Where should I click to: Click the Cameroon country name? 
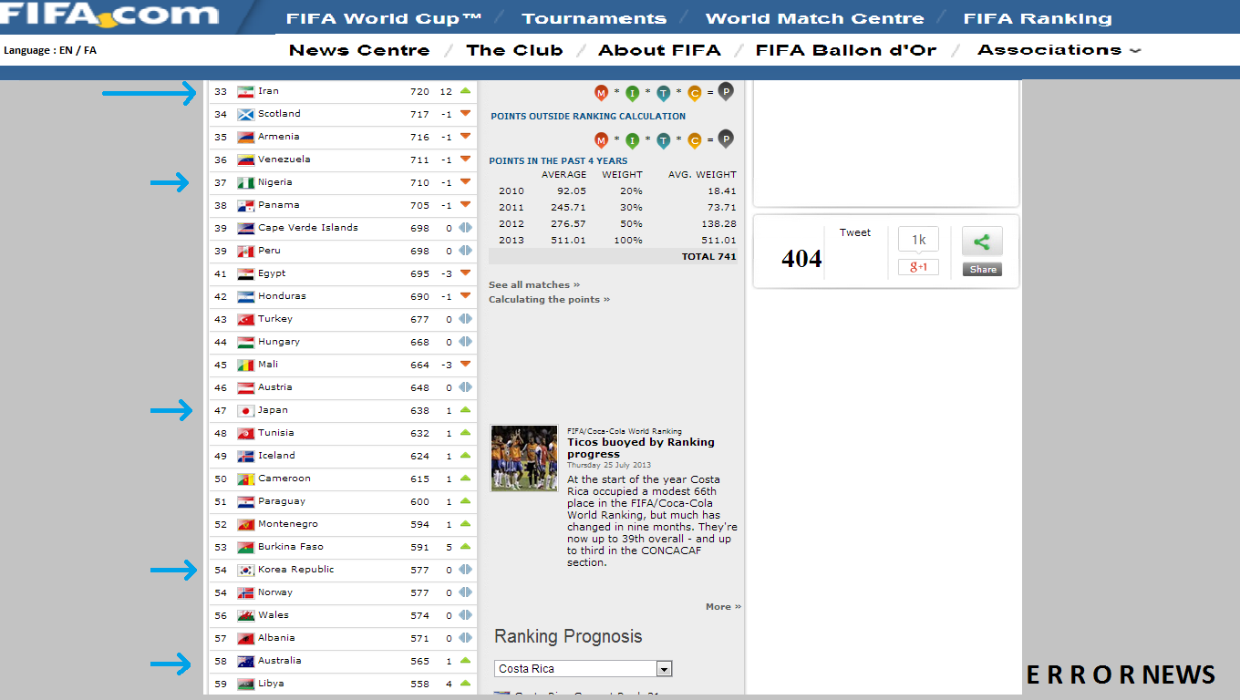point(284,479)
